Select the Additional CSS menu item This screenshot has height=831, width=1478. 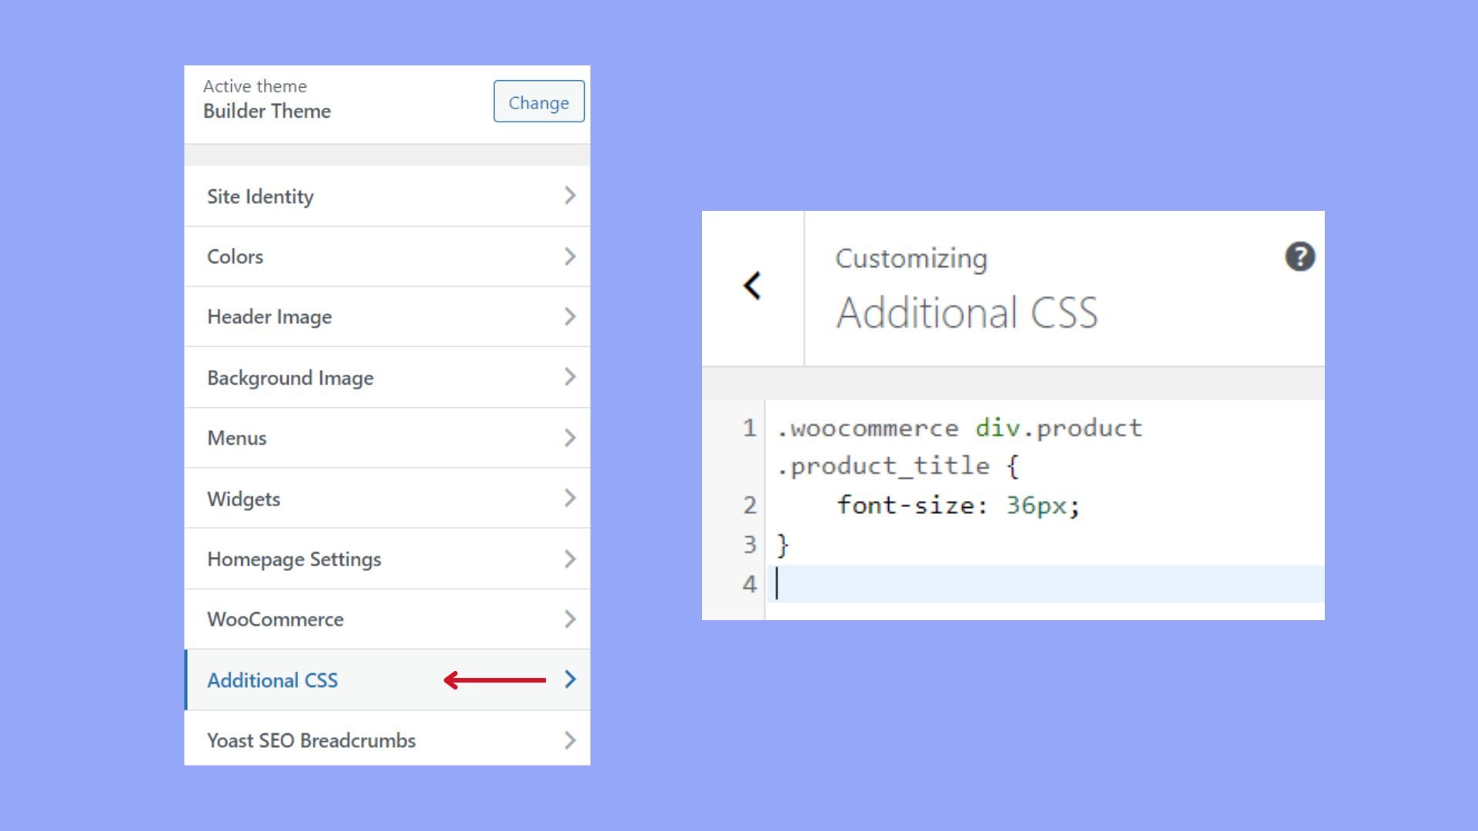(273, 680)
